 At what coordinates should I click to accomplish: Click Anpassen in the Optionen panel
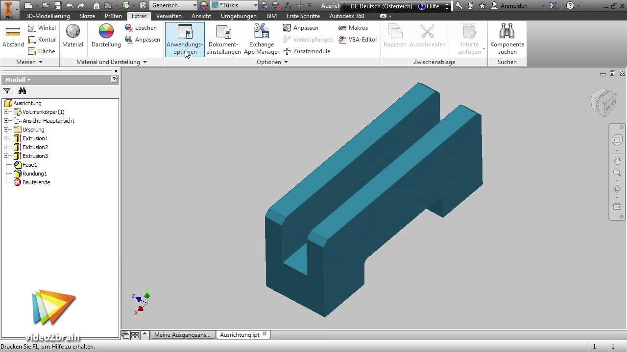[x=301, y=28]
